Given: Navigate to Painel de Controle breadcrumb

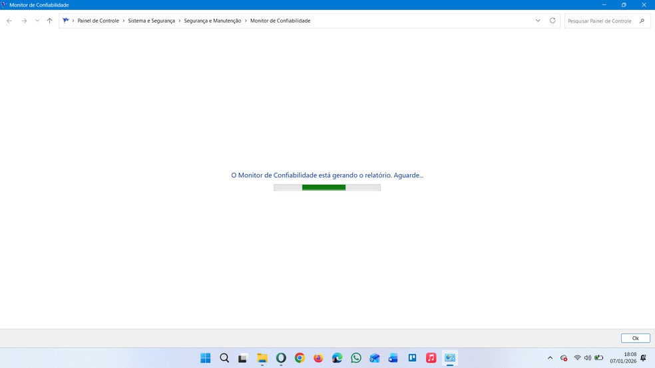Looking at the screenshot, I should tap(98, 21).
